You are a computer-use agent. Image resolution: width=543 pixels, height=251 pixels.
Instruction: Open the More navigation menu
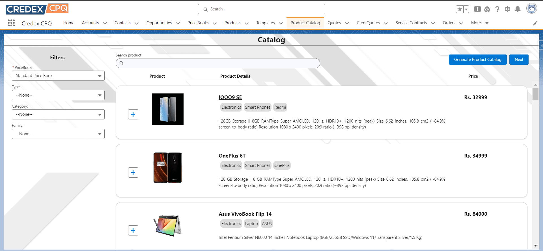[480, 23]
